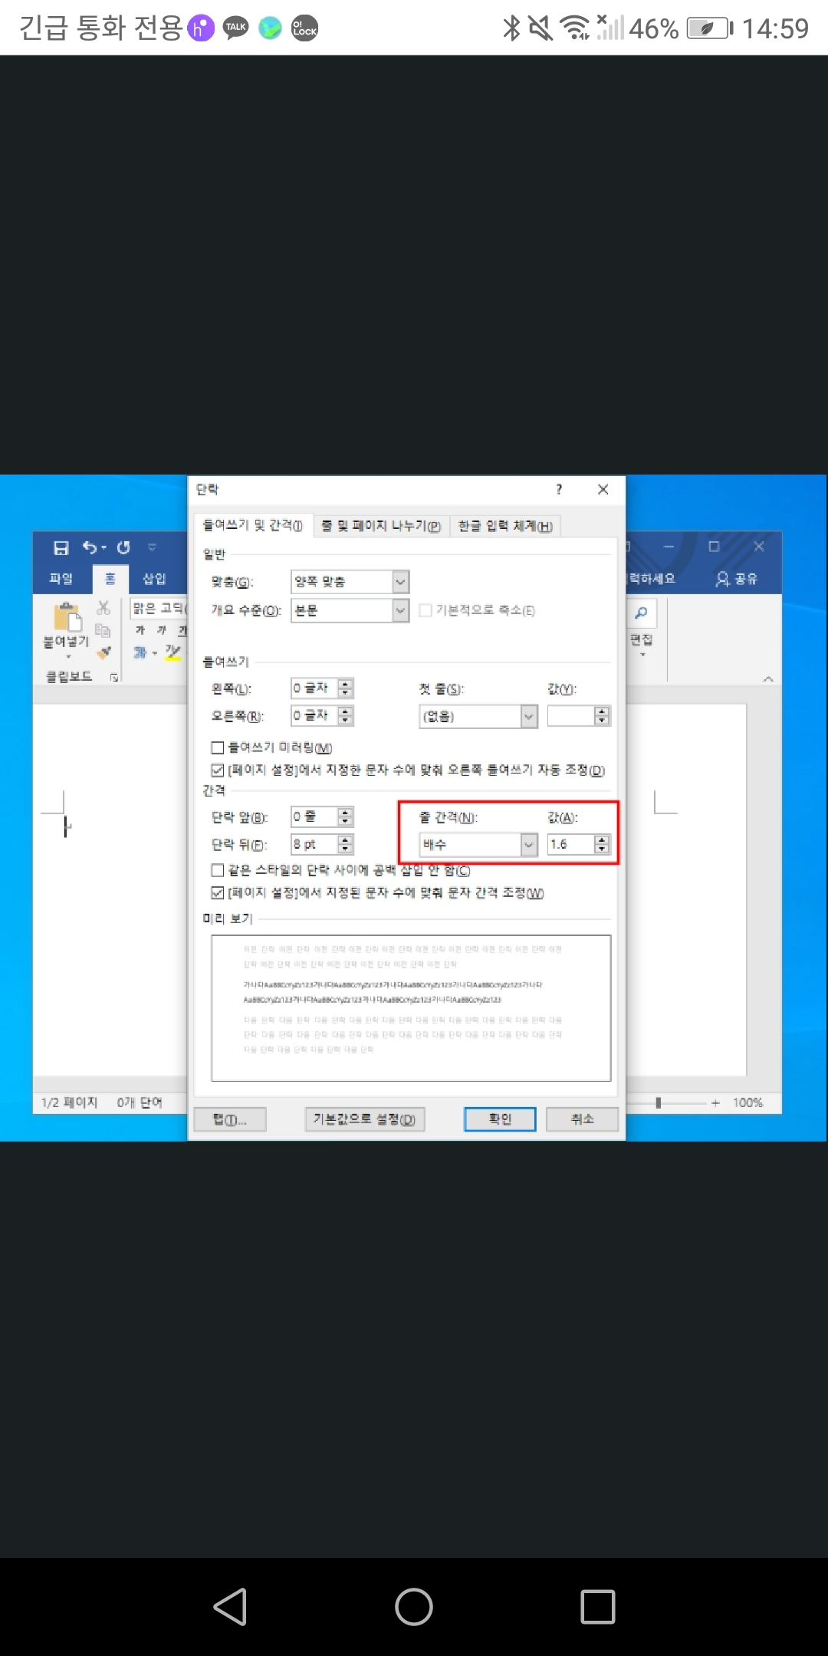Viewport: 828px width, 1656px height.
Task: Select the 줄 및 페이지 나누기 tab
Action: [381, 526]
